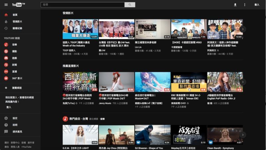Open 設定 settings in sidebar
The width and height of the screenshot is (266, 150).
pos(20,118)
